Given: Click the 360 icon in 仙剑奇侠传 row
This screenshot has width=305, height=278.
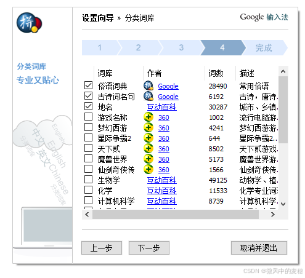Looking at the screenshot, I should (148, 169).
